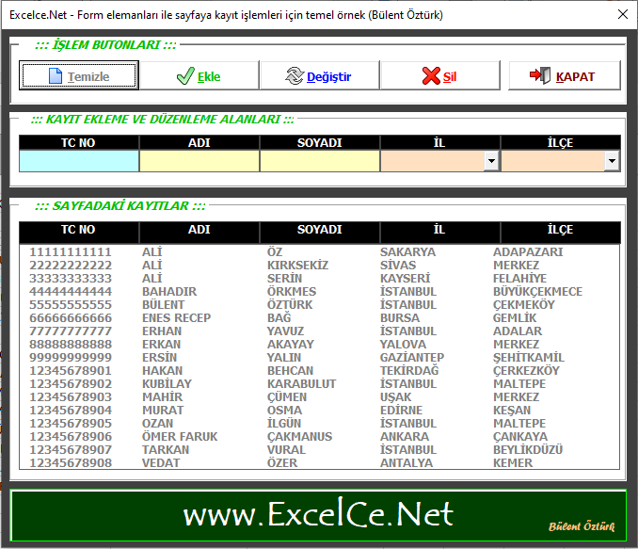Click the refresh arrows icon on Değiştir
The height and width of the screenshot is (549, 638).
point(295,75)
